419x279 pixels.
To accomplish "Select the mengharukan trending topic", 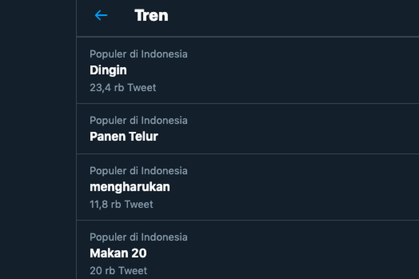I will [130, 187].
